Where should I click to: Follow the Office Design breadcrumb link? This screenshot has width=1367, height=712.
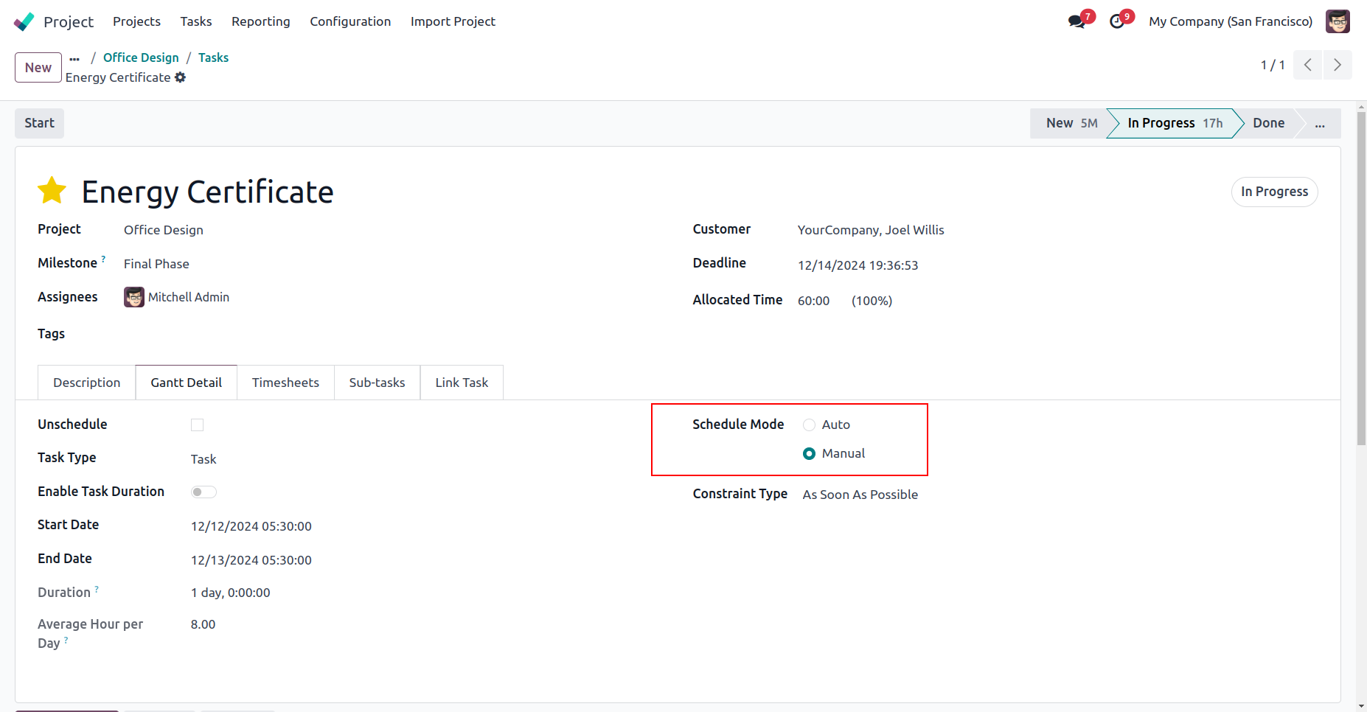(x=141, y=57)
